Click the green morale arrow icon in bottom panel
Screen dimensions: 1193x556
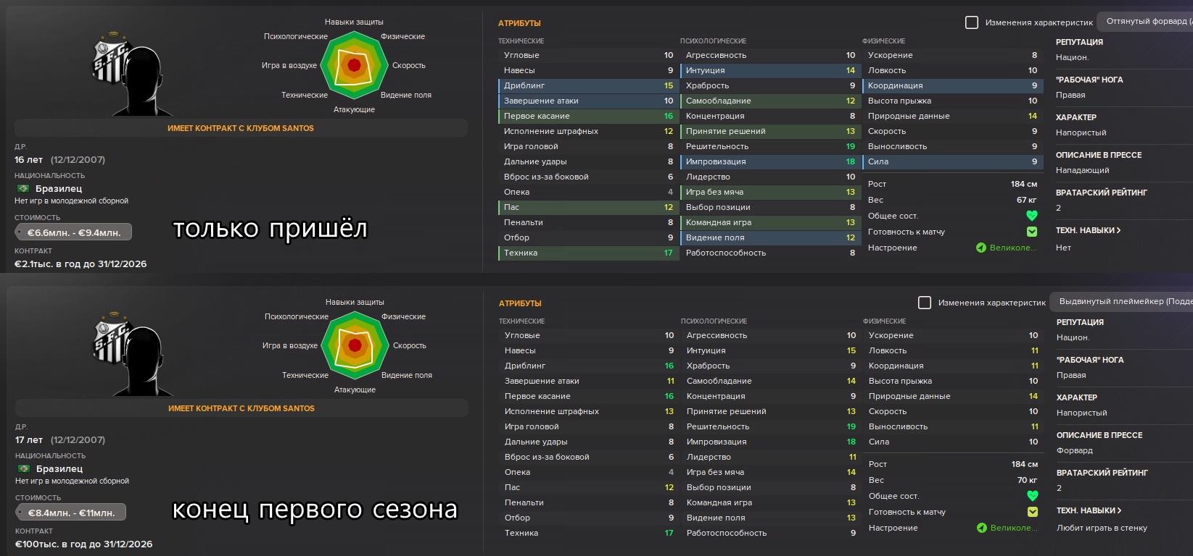click(982, 528)
